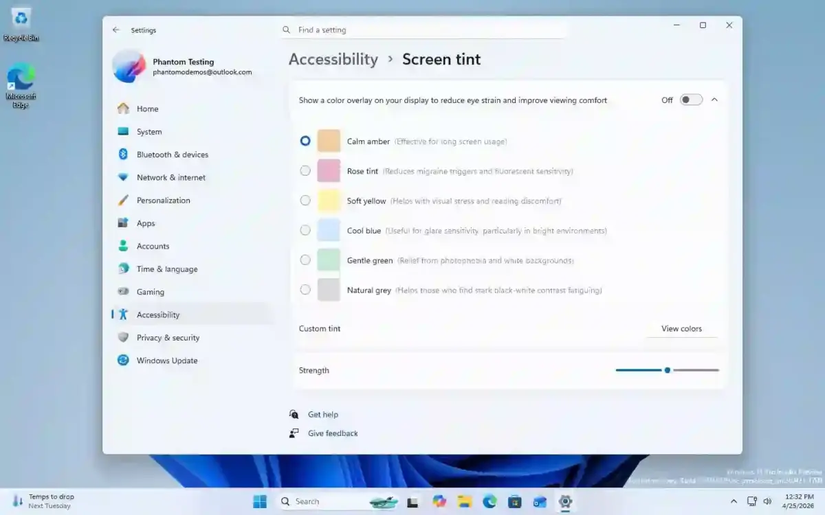The width and height of the screenshot is (825, 515).
Task: Show hidden icons in the system tray
Action: coord(734,501)
